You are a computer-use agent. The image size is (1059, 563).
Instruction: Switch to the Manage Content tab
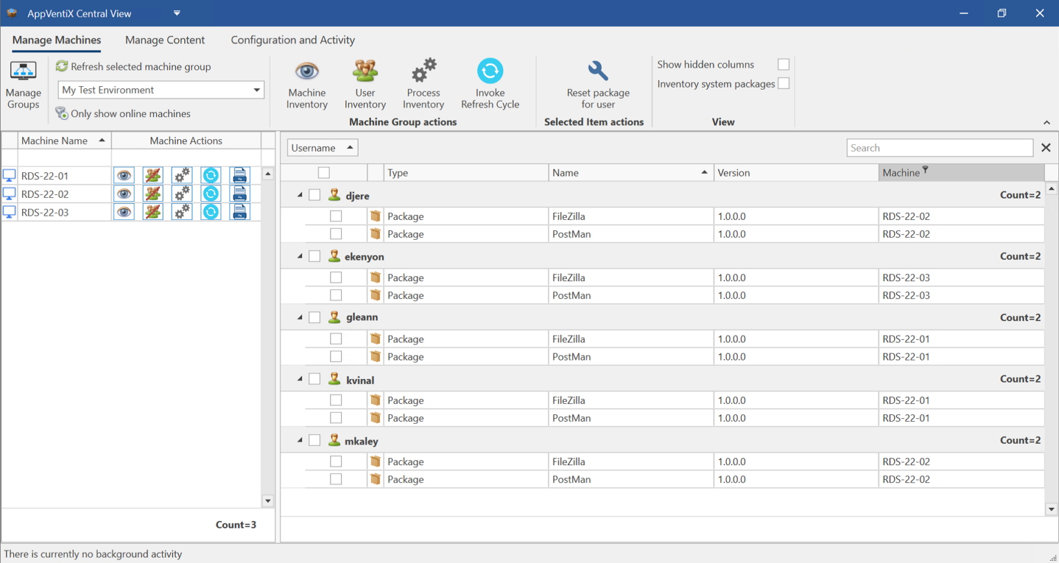click(x=165, y=40)
